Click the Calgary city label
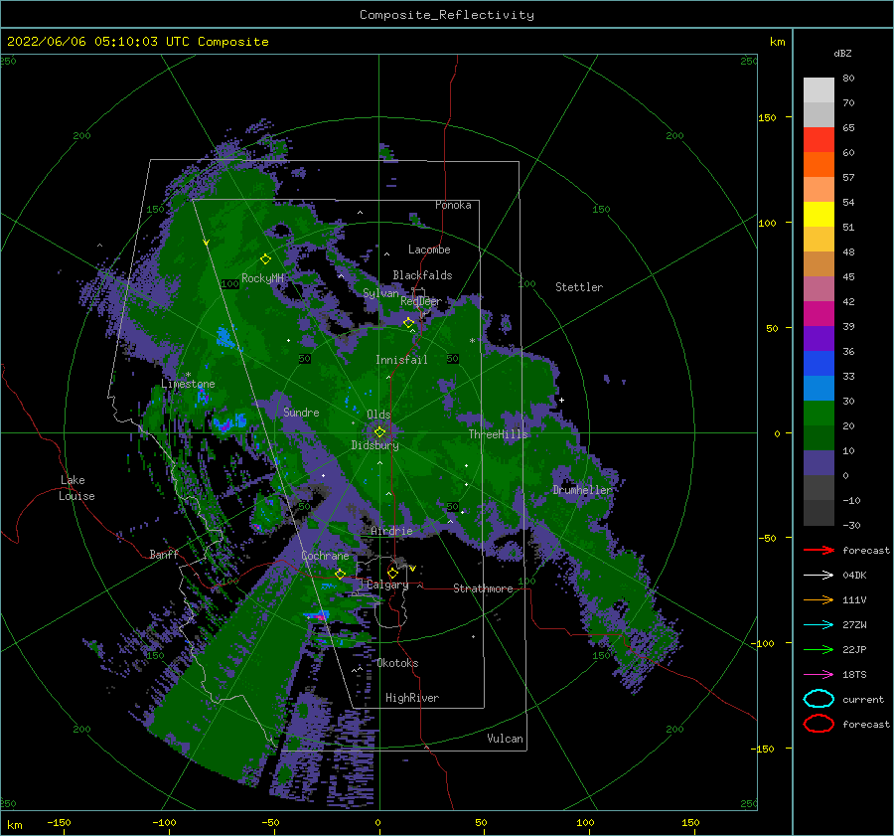This screenshot has height=836, width=894. click(387, 585)
